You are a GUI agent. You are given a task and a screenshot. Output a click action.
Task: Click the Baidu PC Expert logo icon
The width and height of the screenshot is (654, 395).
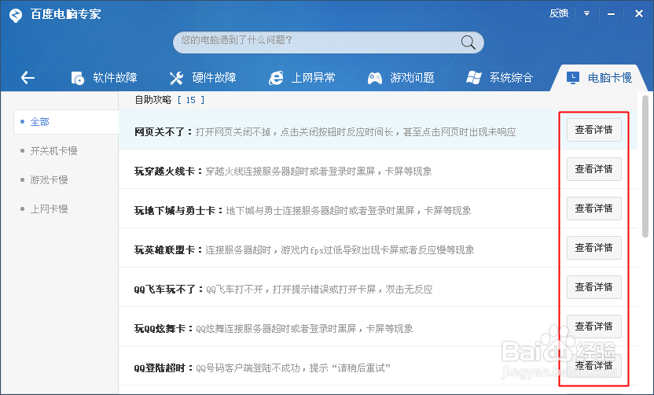click(x=16, y=16)
